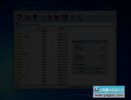Select the el-GR folder name
Screen dimensions: 131x100
[x=19, y=79]
